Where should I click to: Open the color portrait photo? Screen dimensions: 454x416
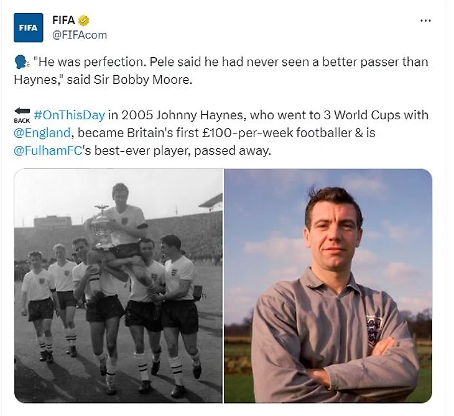click(x=328, y=286)
